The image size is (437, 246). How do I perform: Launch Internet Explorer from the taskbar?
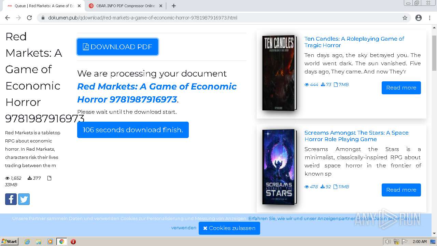tap(27, 242)
